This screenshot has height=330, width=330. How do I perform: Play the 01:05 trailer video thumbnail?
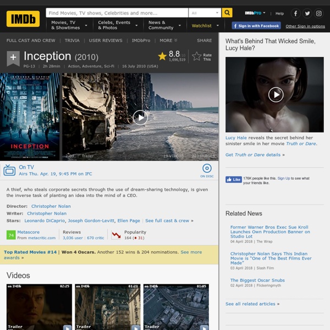pos(176,307)
